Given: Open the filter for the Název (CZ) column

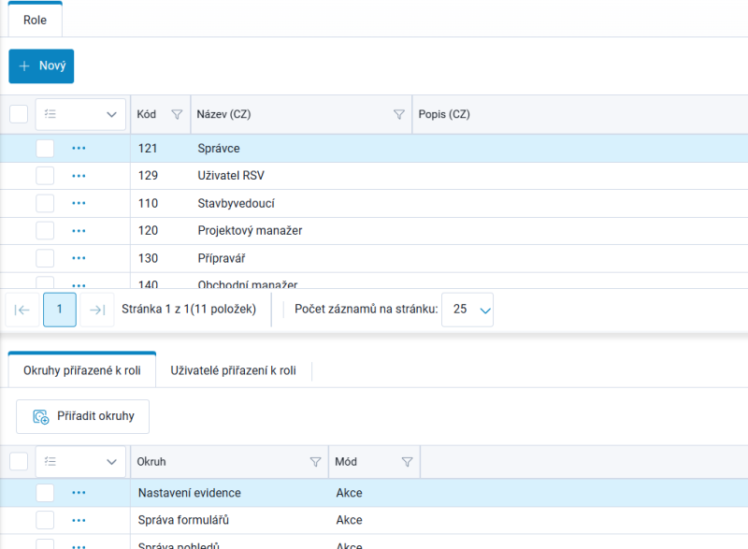Looking at the screenshot, I should (399, 114).
